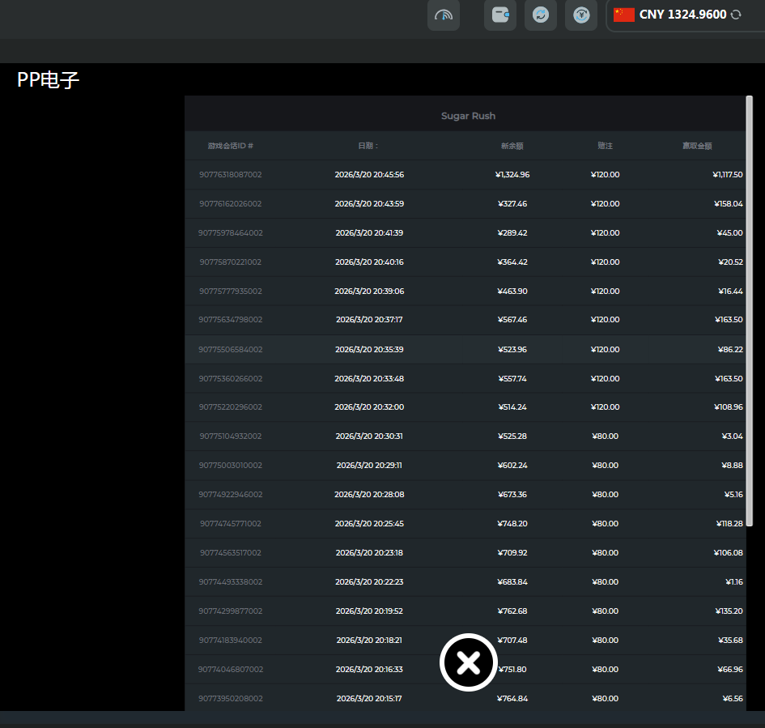765x728 pixels.
Task: Click the CNY 1324.9600 balance display
Action: point(682,15)
